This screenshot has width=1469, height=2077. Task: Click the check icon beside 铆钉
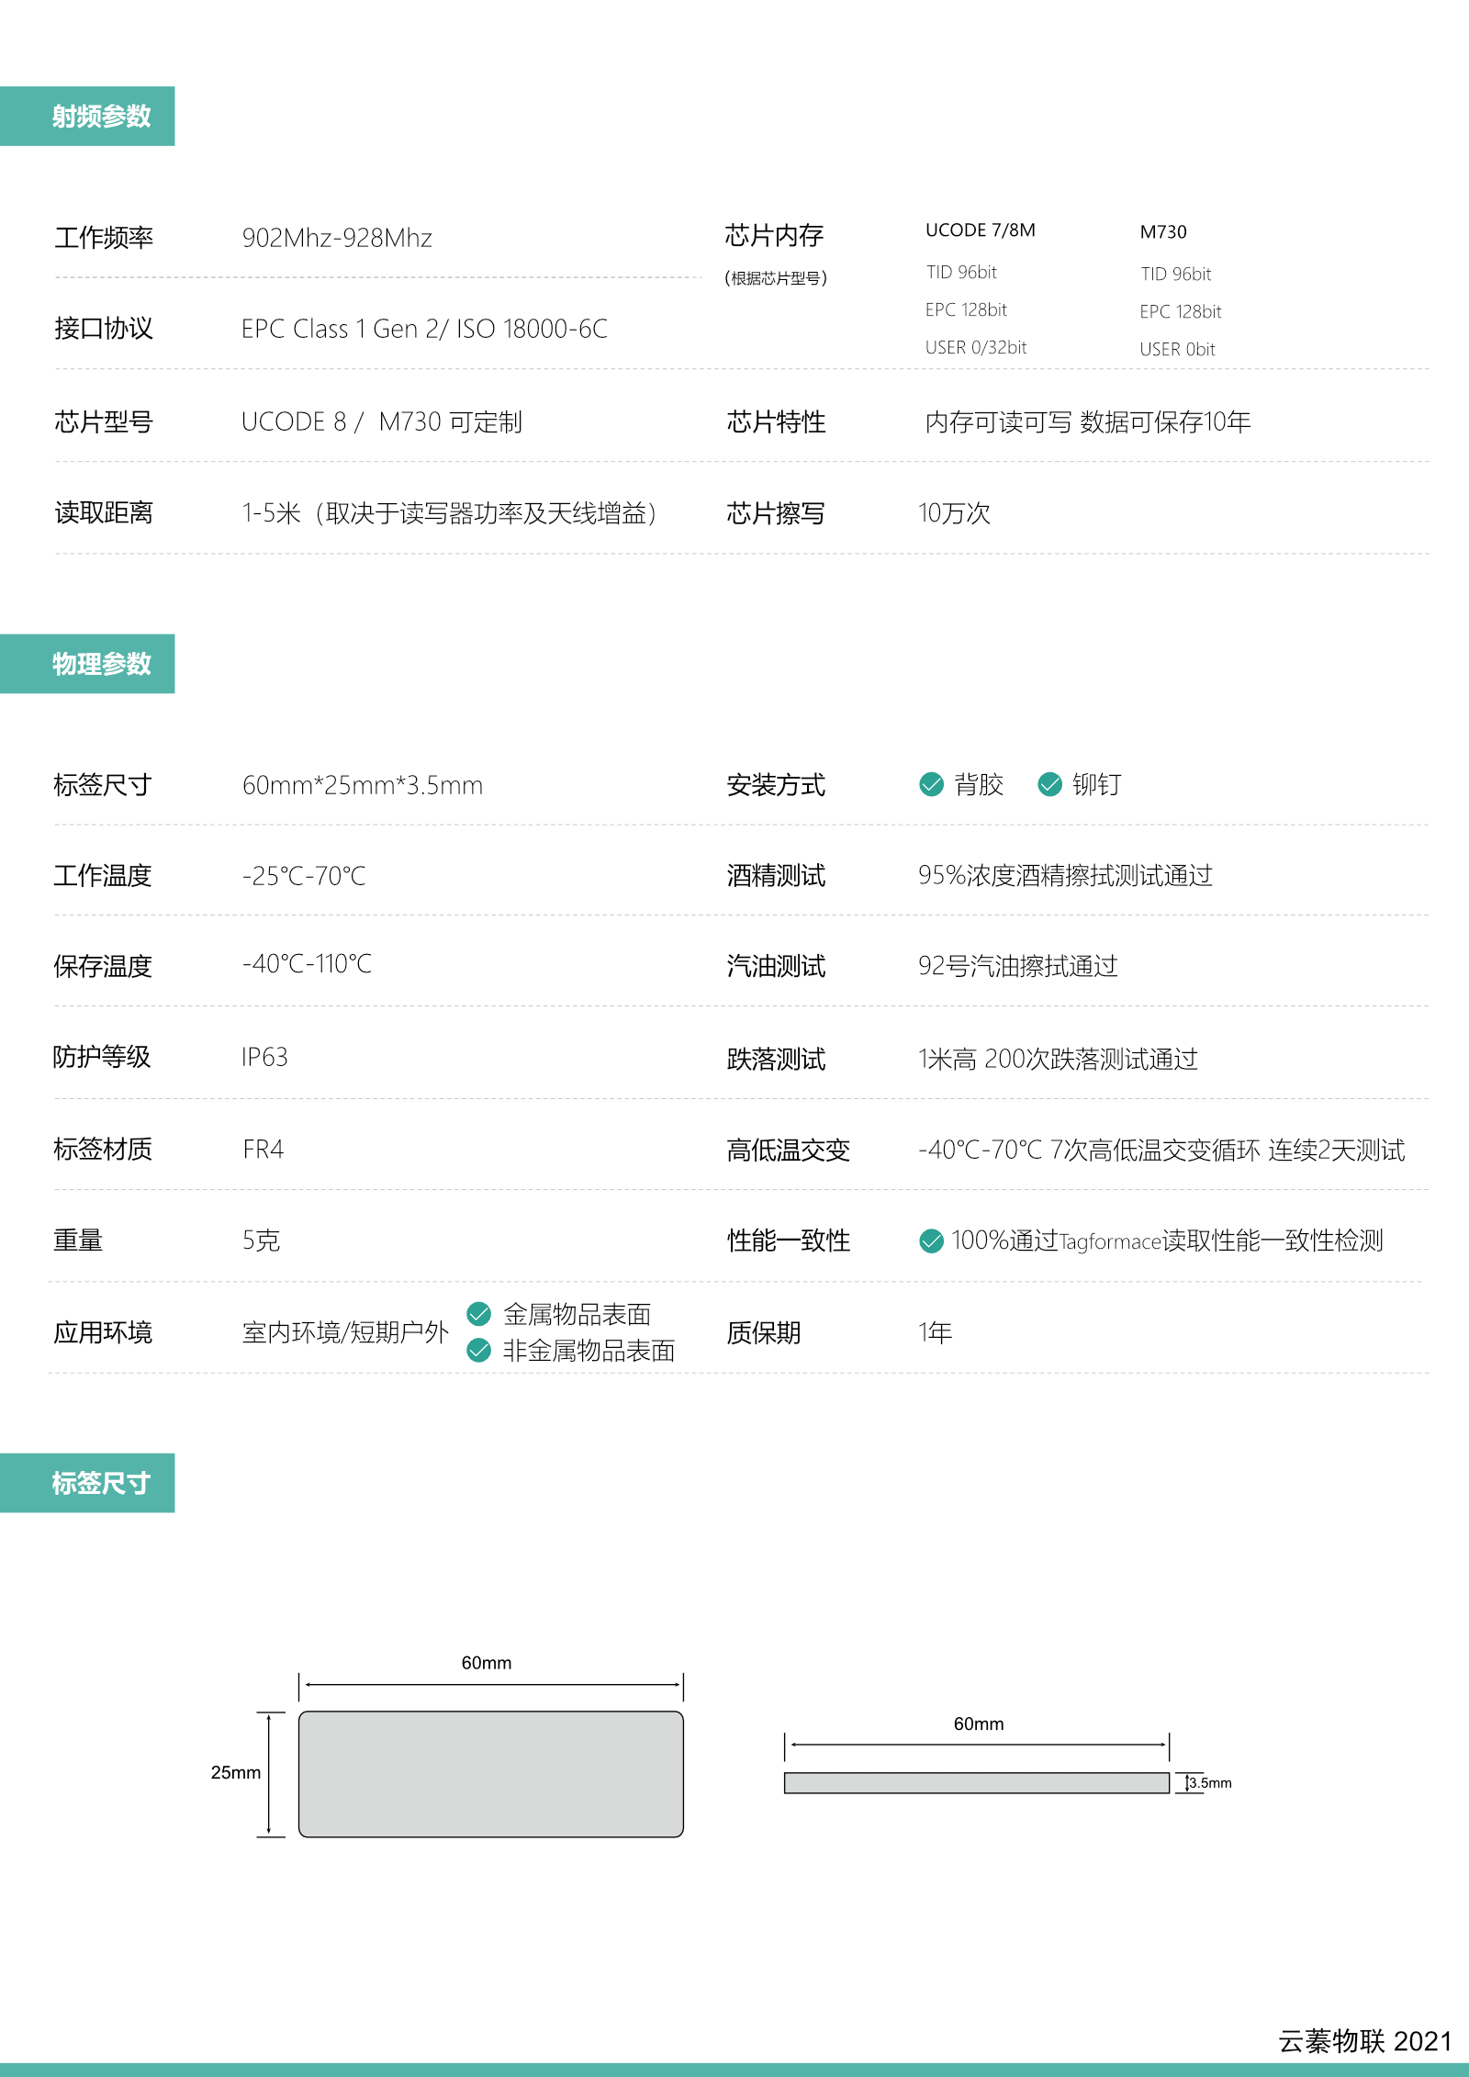click(x=1049, y=783)
